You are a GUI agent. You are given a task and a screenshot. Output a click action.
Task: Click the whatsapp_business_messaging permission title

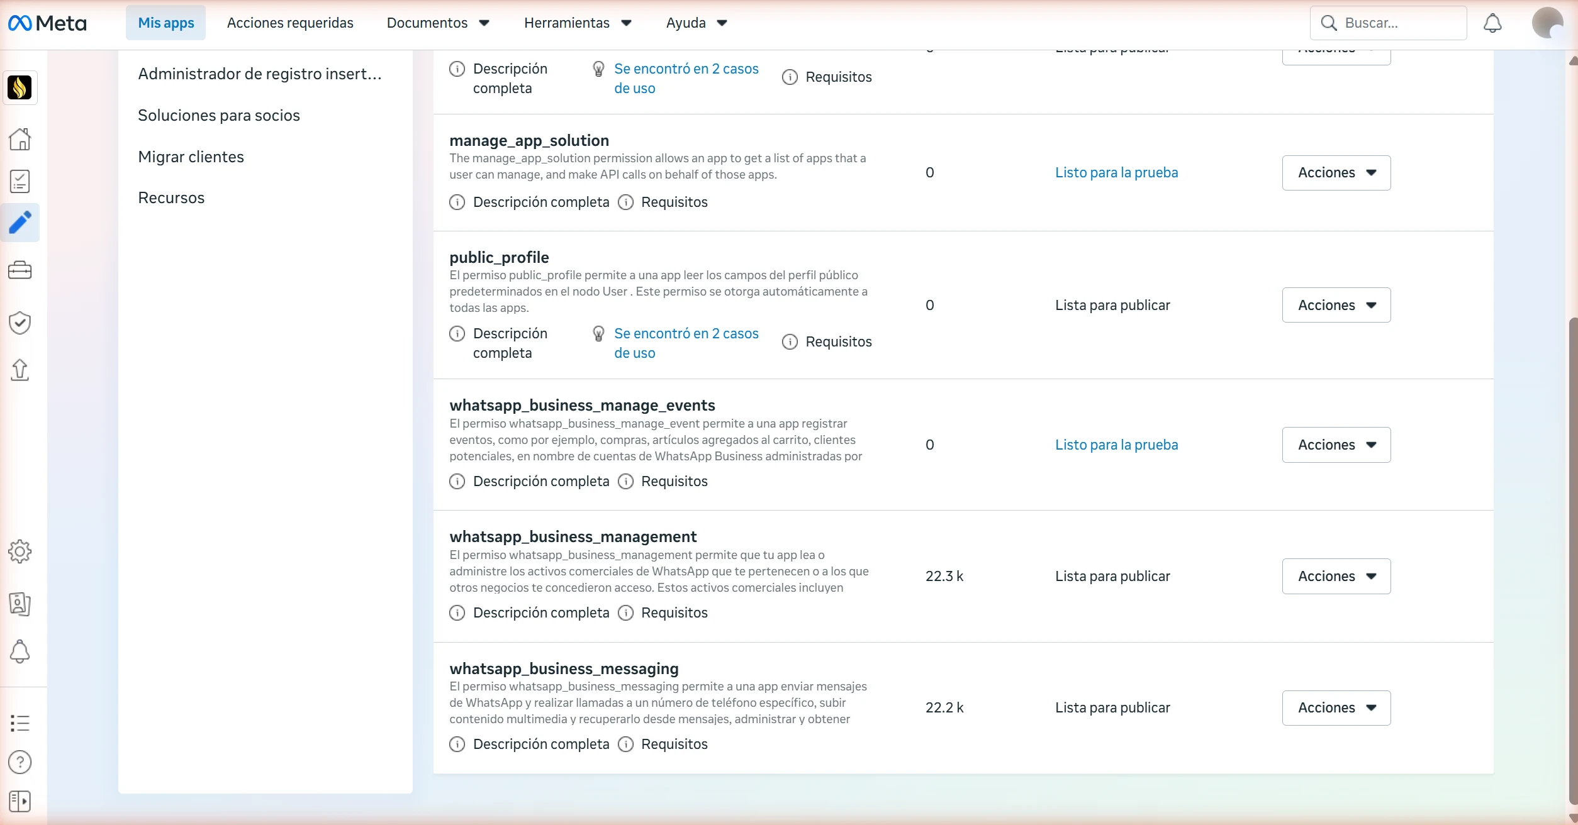(564, 668)
